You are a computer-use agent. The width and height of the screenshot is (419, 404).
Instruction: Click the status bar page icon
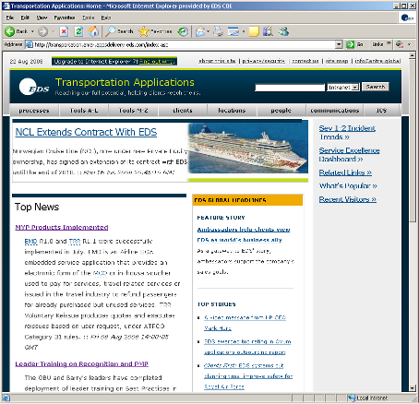point(6,398)
